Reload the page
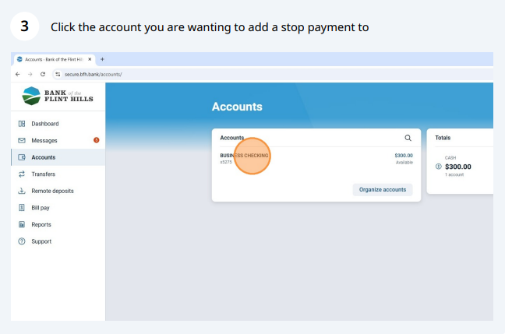 (x=43, y=74)
